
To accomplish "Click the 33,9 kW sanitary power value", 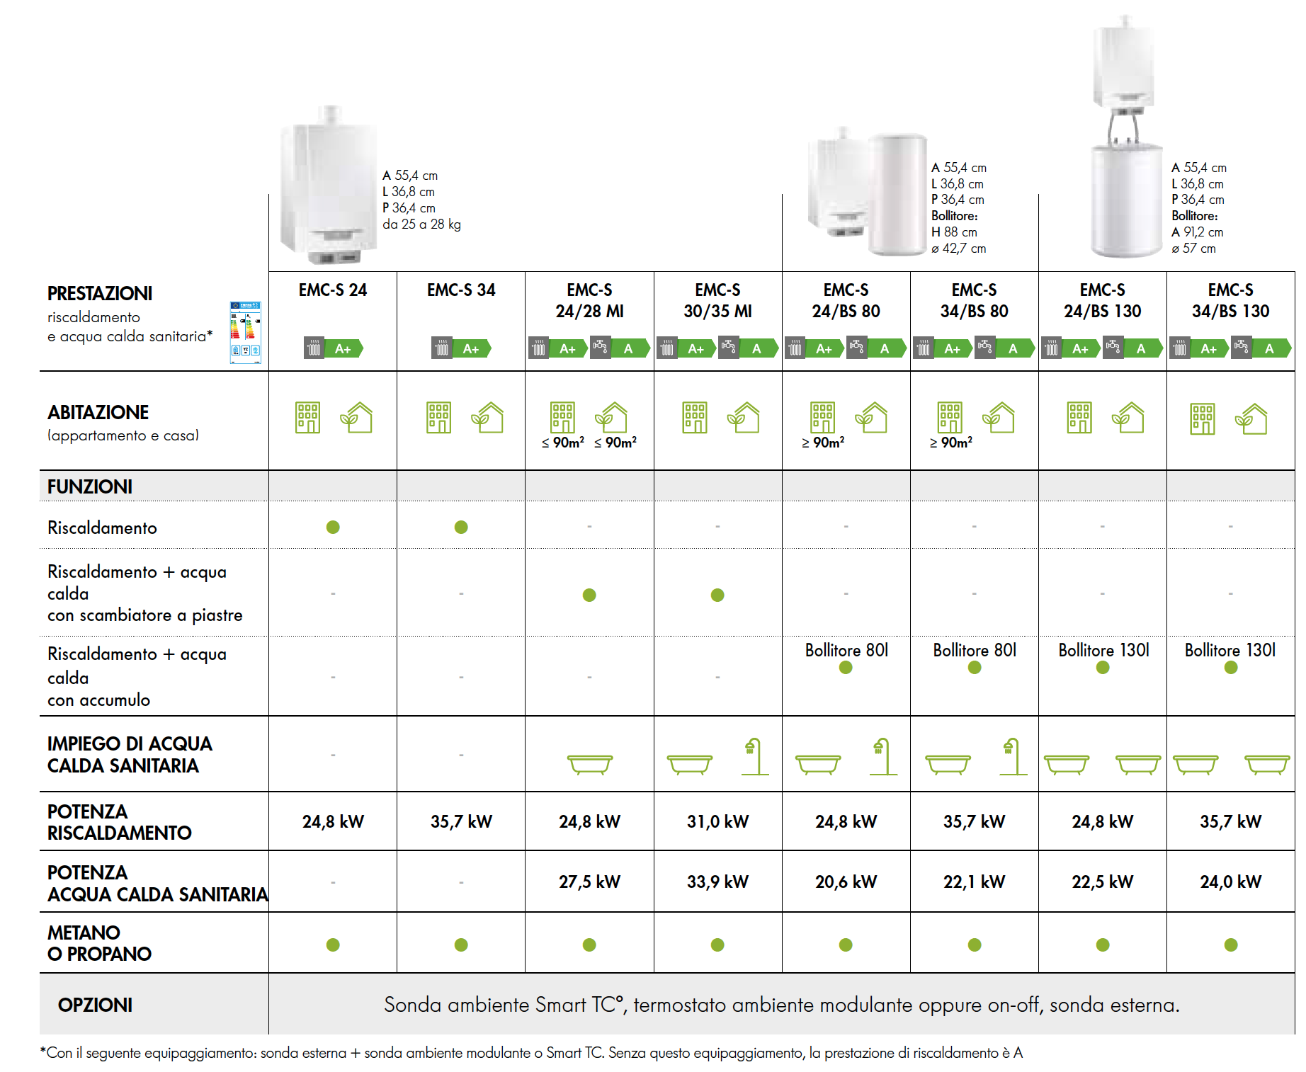I will point(717,882).
